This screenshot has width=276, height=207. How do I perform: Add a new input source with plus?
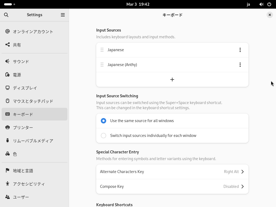(x=172, y=80)
